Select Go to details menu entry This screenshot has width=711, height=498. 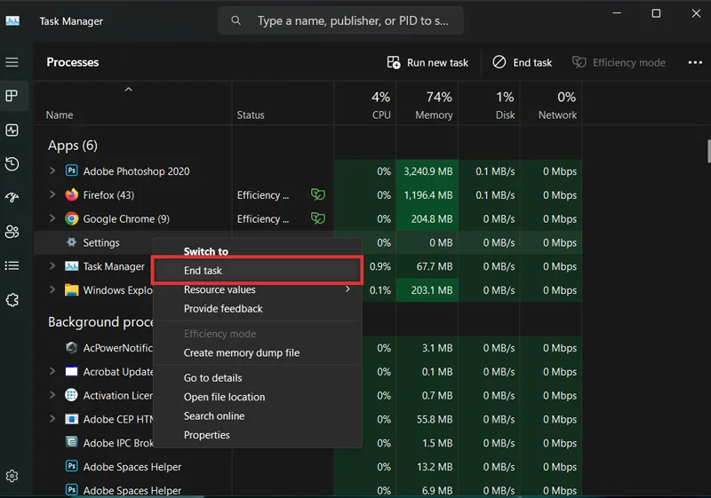click(257, 377)
